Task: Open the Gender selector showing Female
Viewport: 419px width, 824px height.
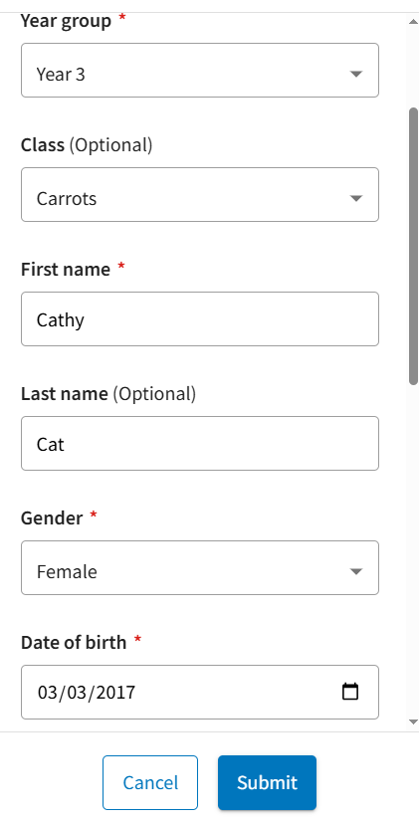Action: pyautogui.click(x=200, y=568)
